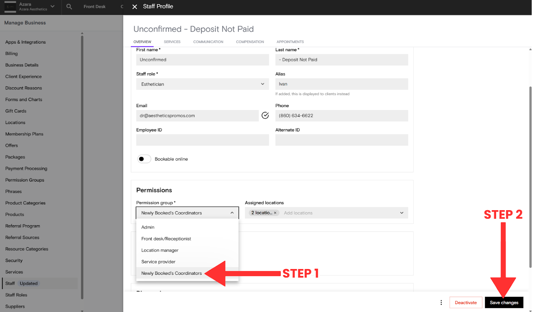Click the email verified checkmark icon
The height and width of the screenshot is (312, 533).
pos(265,115)
